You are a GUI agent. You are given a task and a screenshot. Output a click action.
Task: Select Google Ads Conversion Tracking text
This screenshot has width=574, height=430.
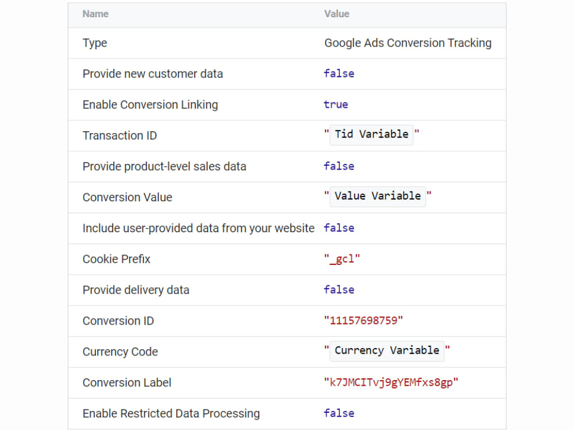tap(408, 42)
